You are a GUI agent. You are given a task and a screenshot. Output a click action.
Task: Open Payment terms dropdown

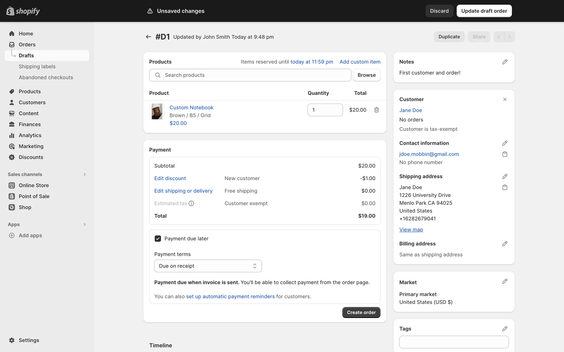click(208, 266)
